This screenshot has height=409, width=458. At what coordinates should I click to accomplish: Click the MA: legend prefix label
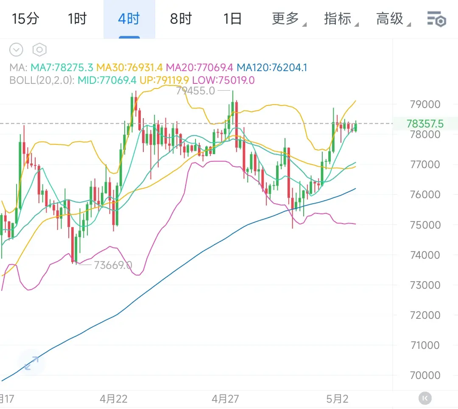point(18,67)
